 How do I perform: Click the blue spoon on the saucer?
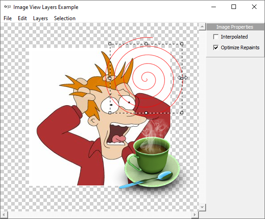[x=146, y=180]
